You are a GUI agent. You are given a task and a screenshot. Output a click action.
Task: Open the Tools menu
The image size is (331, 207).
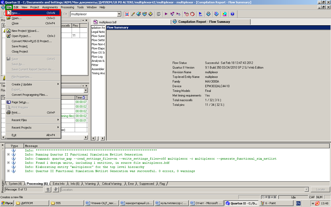click(x=80, y=7)
